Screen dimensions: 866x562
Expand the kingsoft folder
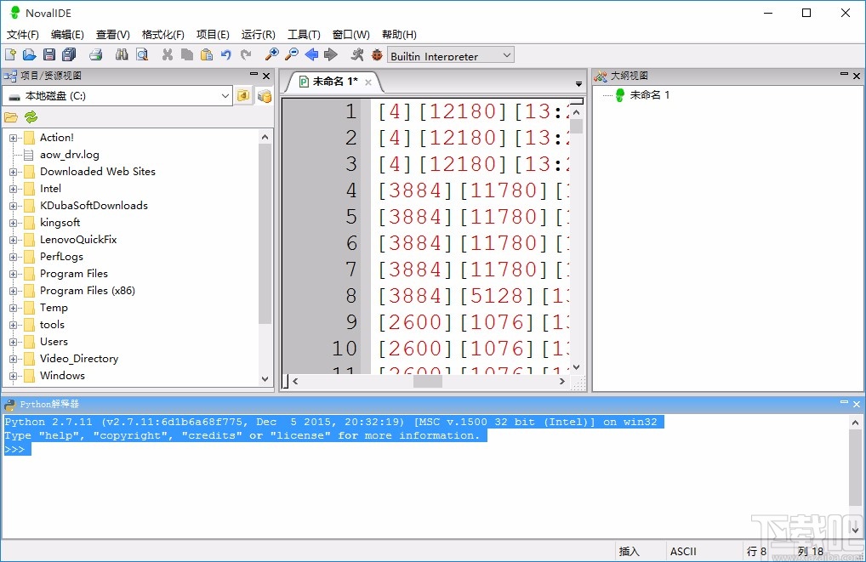[x=14, y=223]
